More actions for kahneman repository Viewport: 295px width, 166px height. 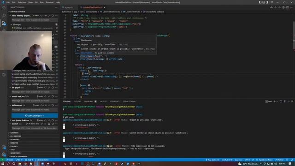tap(56, 105)
